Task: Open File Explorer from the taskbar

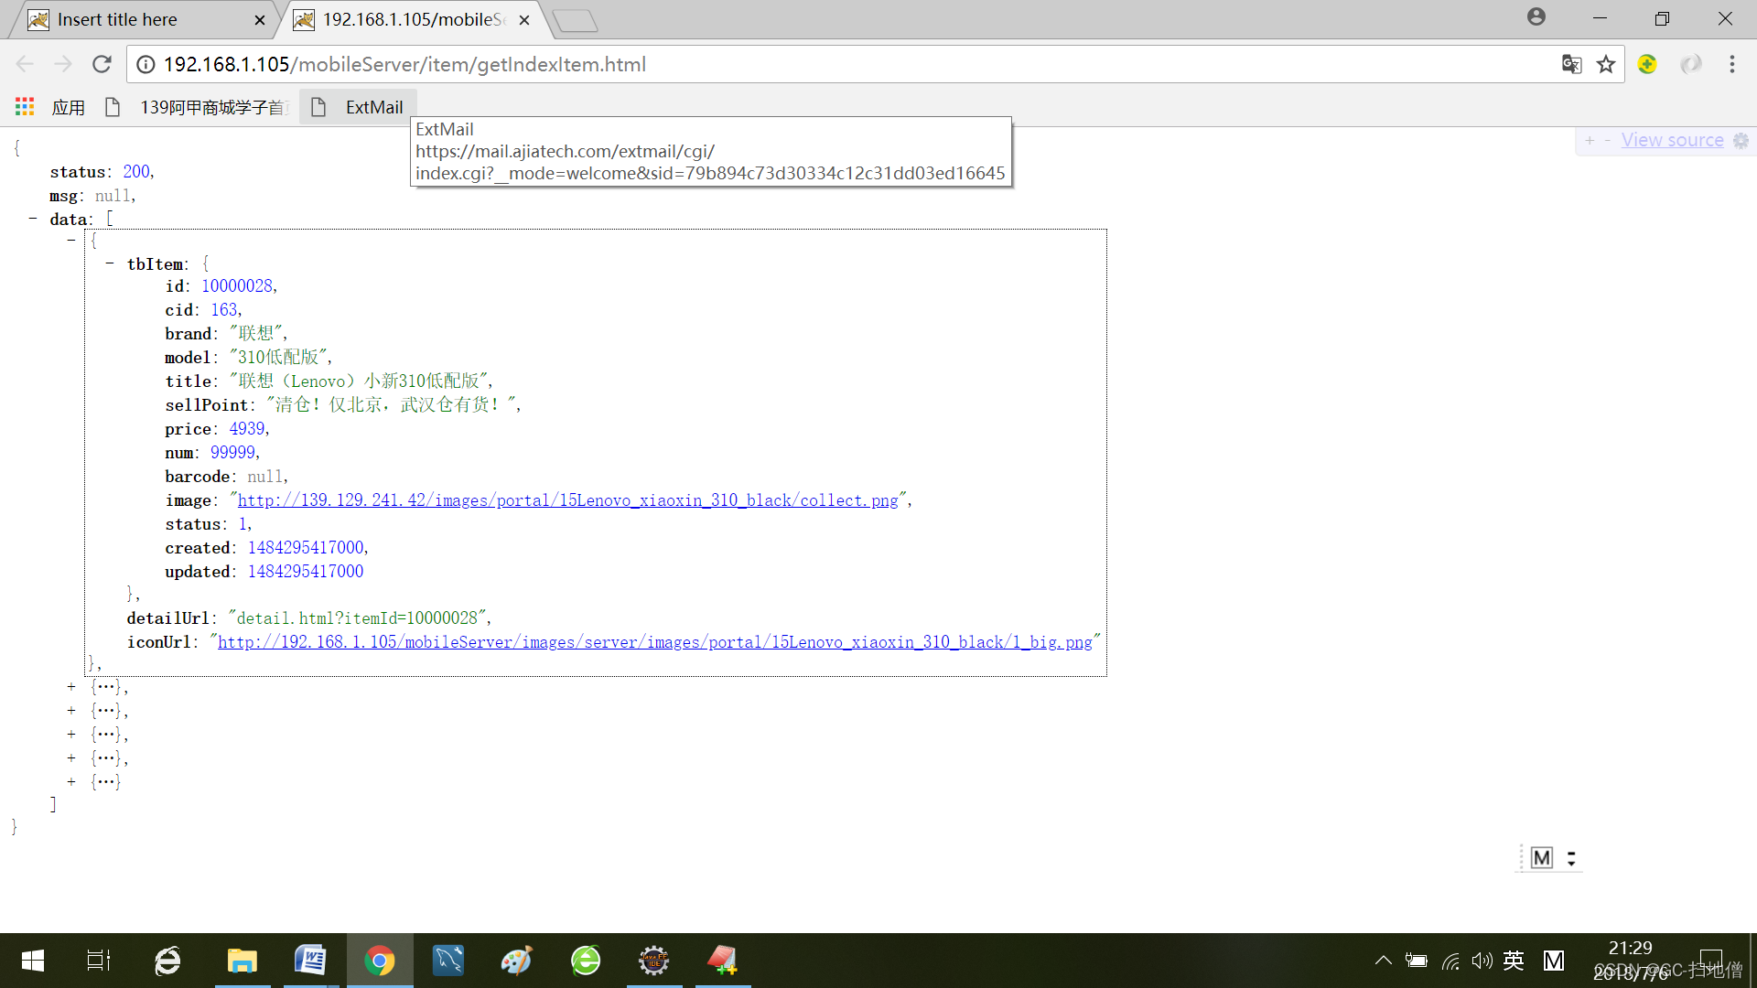Action: pyautogui.click(x=242, y=961)
